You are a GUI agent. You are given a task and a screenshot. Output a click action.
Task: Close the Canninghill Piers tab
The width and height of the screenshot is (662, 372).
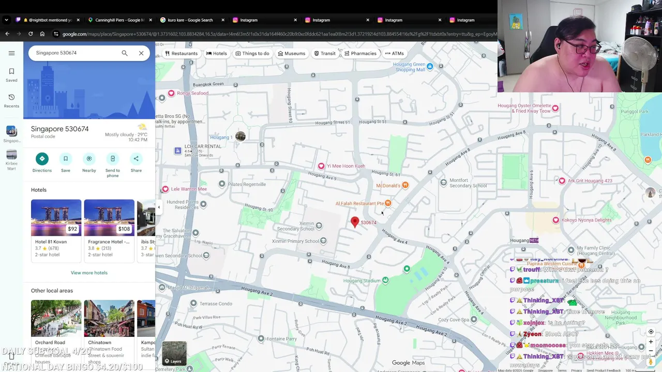click(151, 20)
